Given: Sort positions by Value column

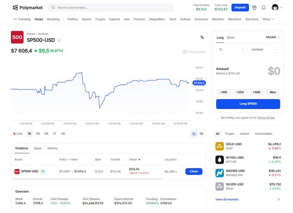Looking at the screenshot, I should [134, 159].
